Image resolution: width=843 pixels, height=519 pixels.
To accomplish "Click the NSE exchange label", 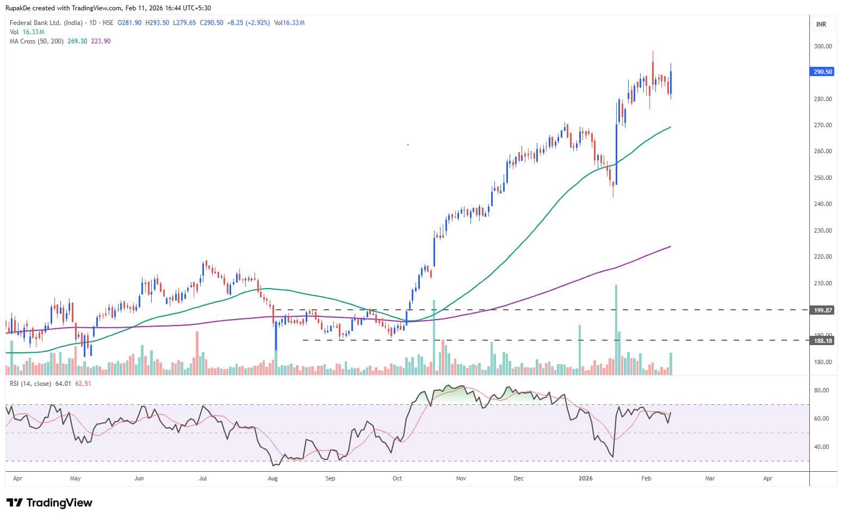I will (x=107, y=23).
